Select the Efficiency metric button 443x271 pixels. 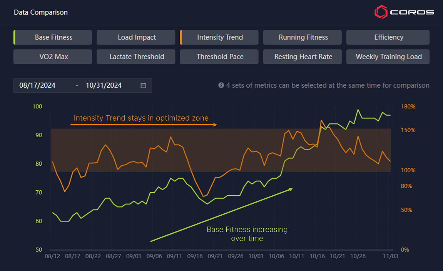[388, 37]
